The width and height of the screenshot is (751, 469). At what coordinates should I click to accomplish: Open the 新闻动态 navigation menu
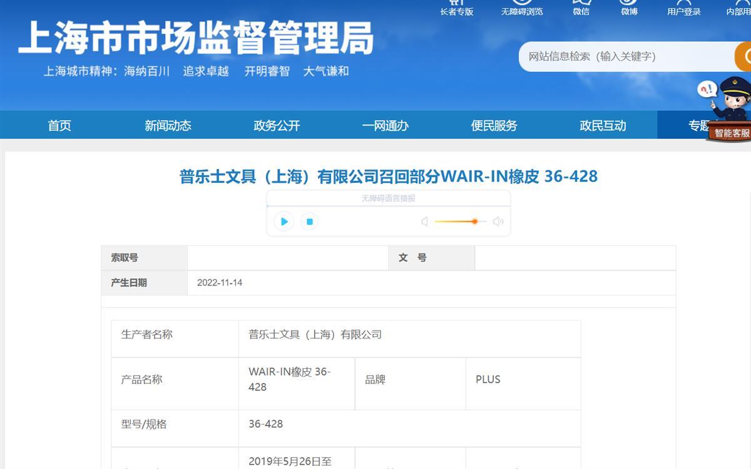[168, 125]
